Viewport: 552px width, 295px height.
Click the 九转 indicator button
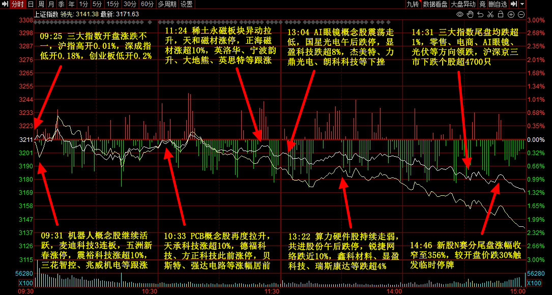point(412,4)
